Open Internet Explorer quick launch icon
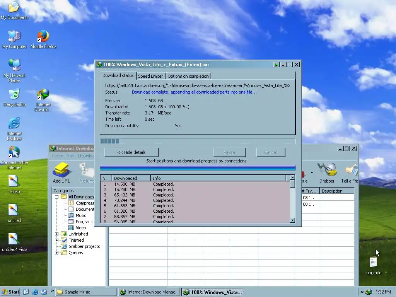 [x=35, y=292]
